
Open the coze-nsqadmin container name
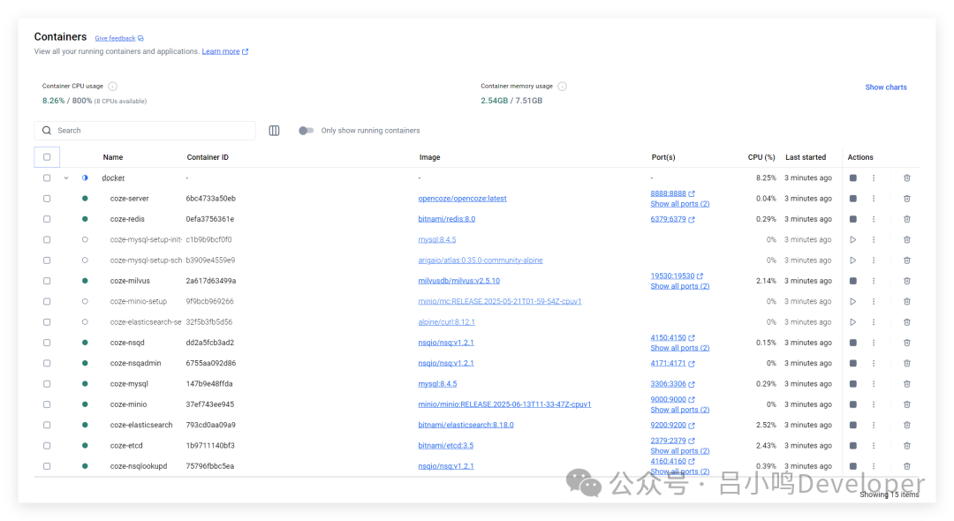[x=136, y=364]
